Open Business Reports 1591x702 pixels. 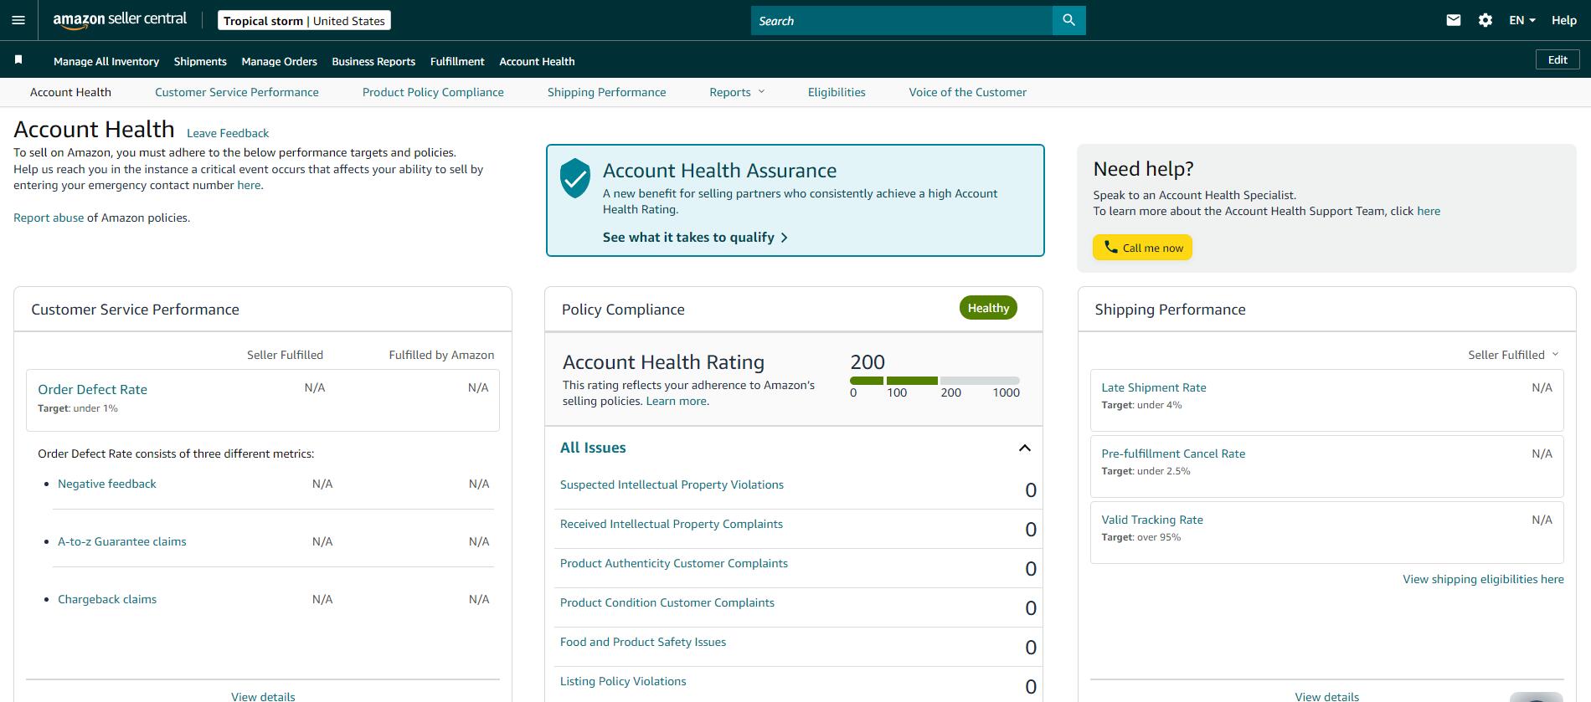373,61
